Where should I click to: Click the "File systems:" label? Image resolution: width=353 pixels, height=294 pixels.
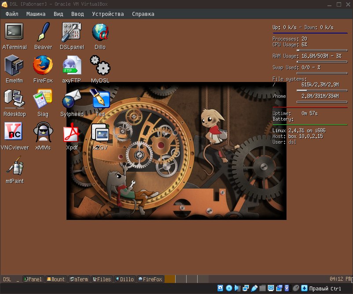point(290,79)
